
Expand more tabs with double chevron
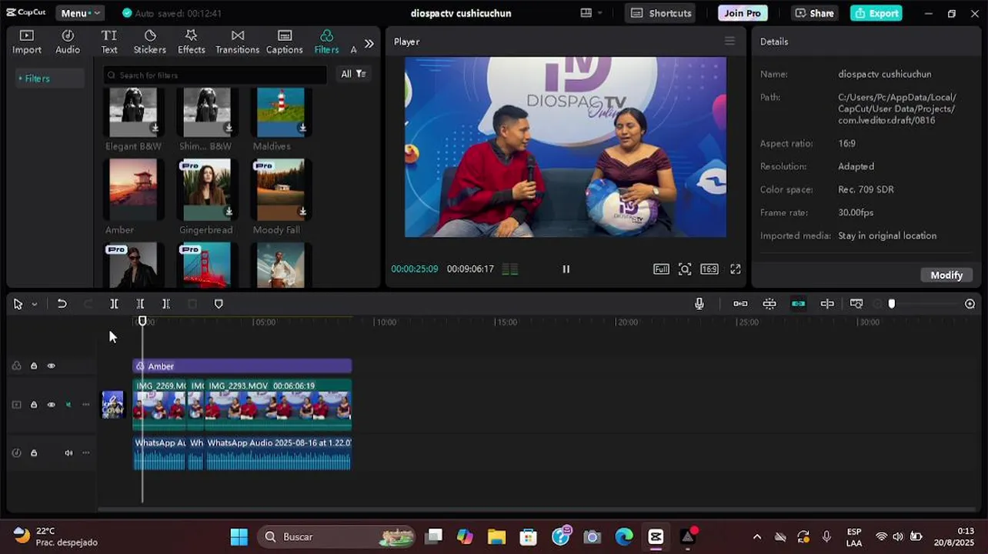point(369,44)
